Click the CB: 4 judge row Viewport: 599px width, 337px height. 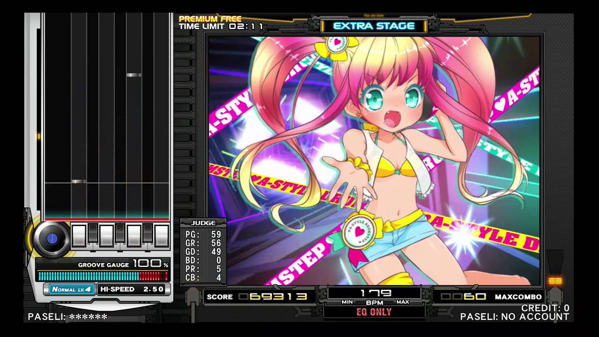[204, 278]
